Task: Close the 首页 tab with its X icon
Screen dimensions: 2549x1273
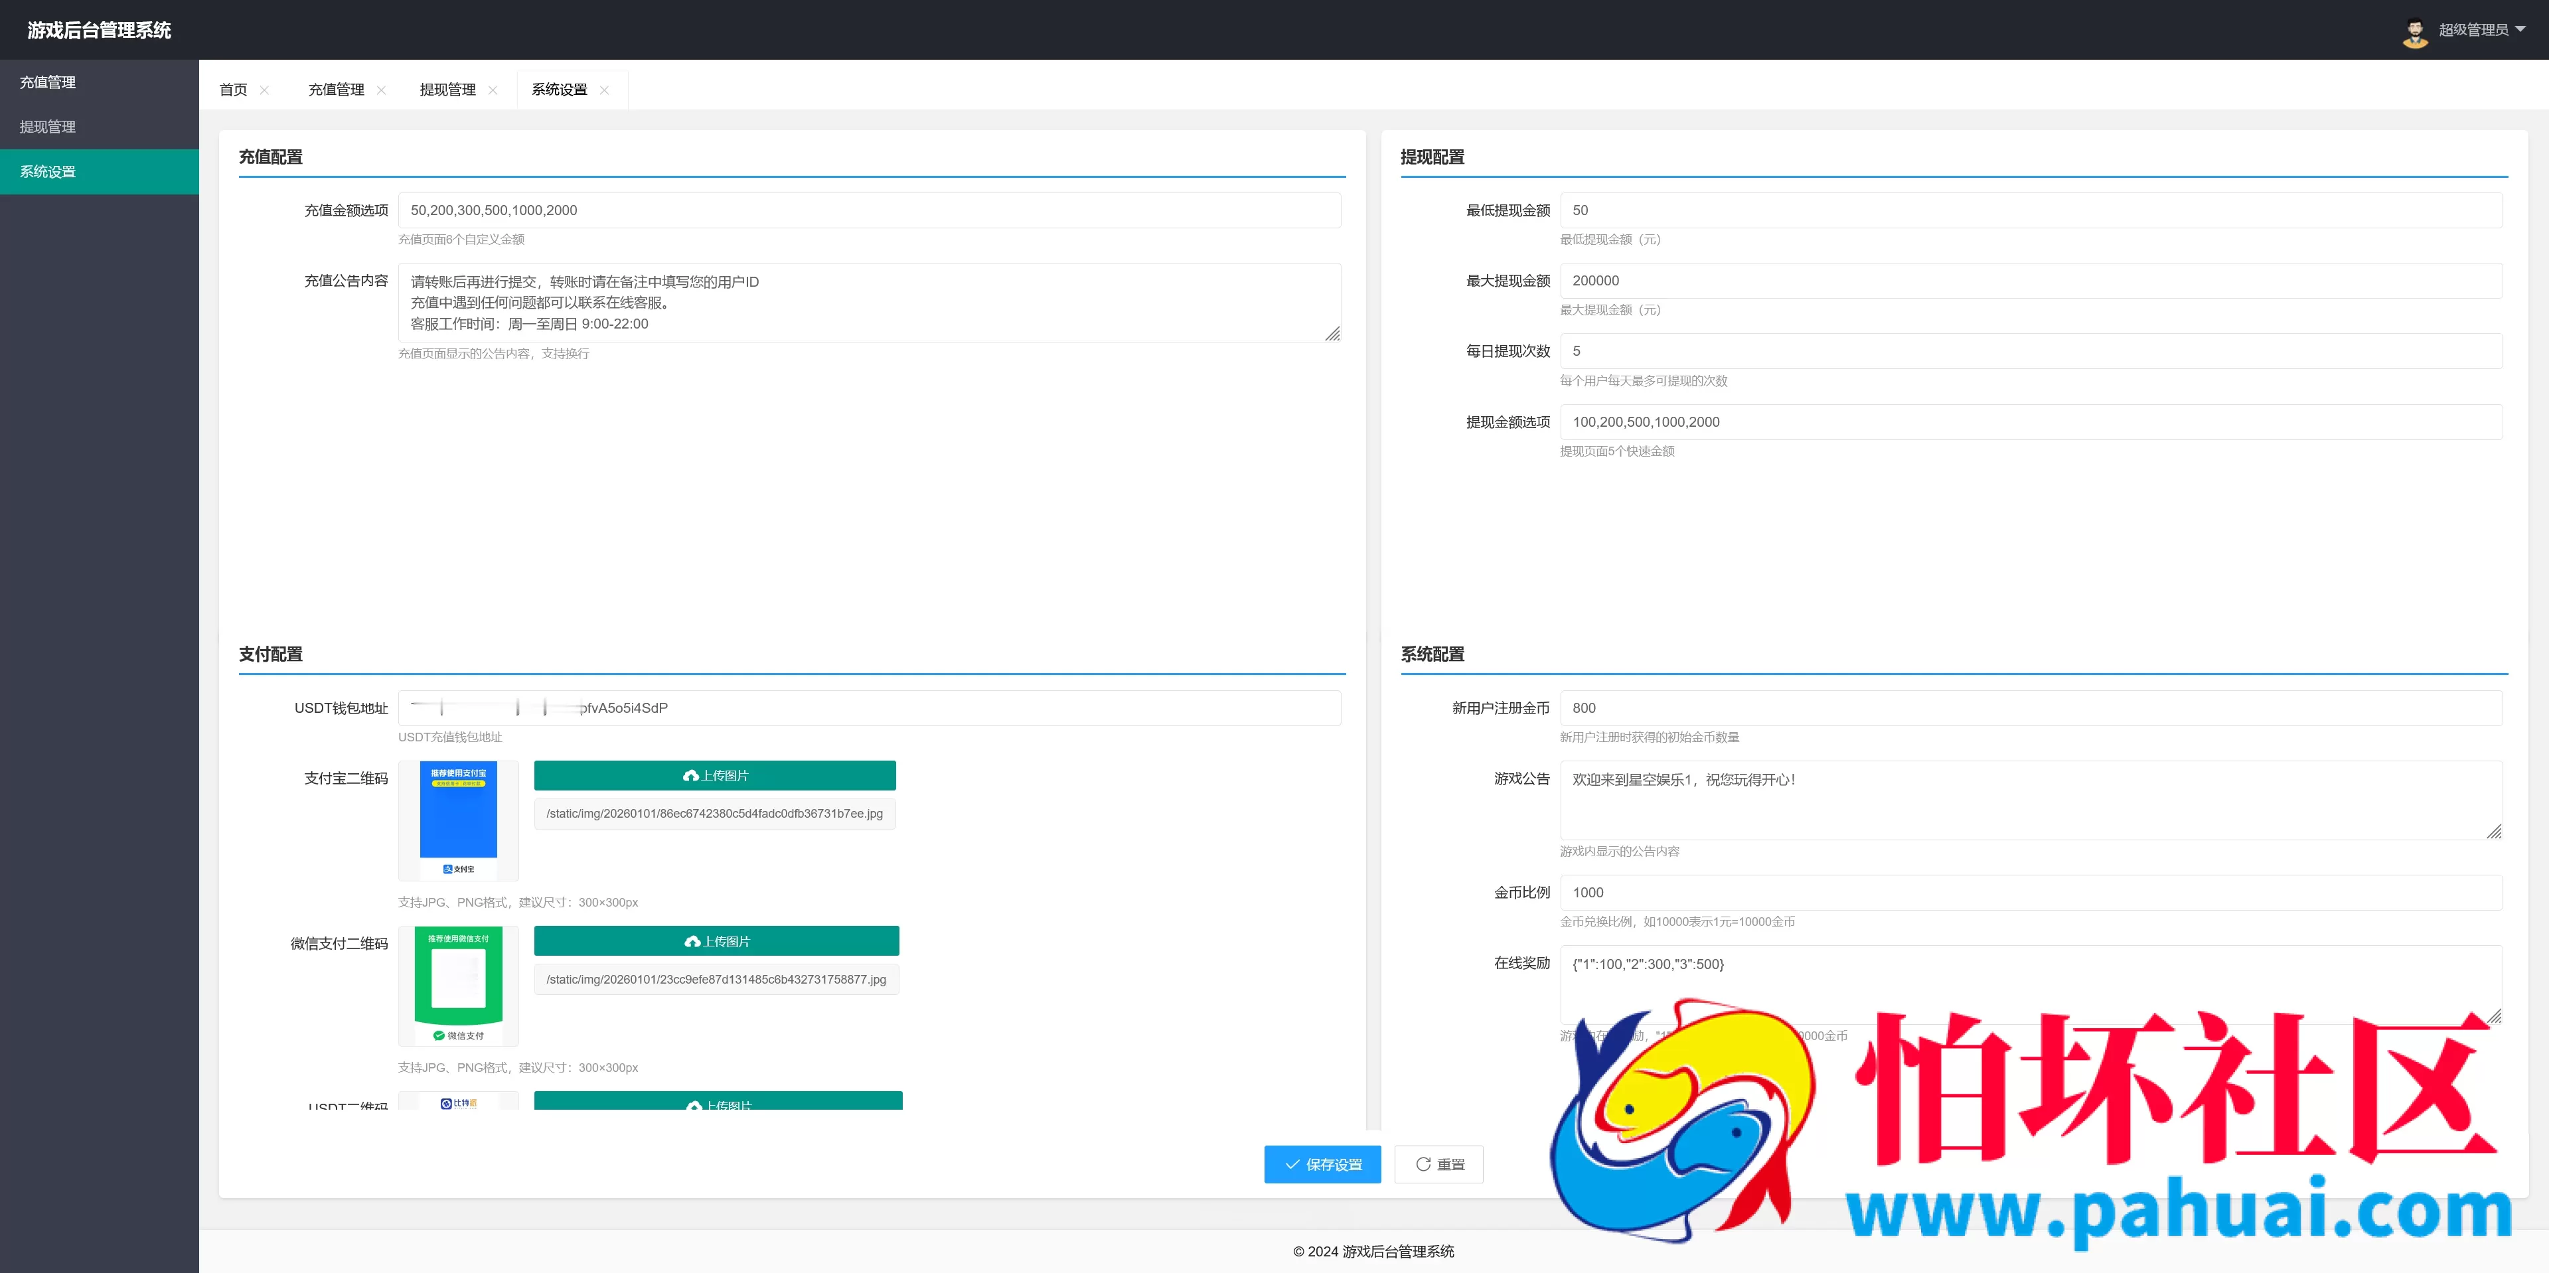Action: pos(264,90)
